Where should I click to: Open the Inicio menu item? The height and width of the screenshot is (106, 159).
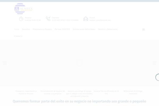coord(17,29)
